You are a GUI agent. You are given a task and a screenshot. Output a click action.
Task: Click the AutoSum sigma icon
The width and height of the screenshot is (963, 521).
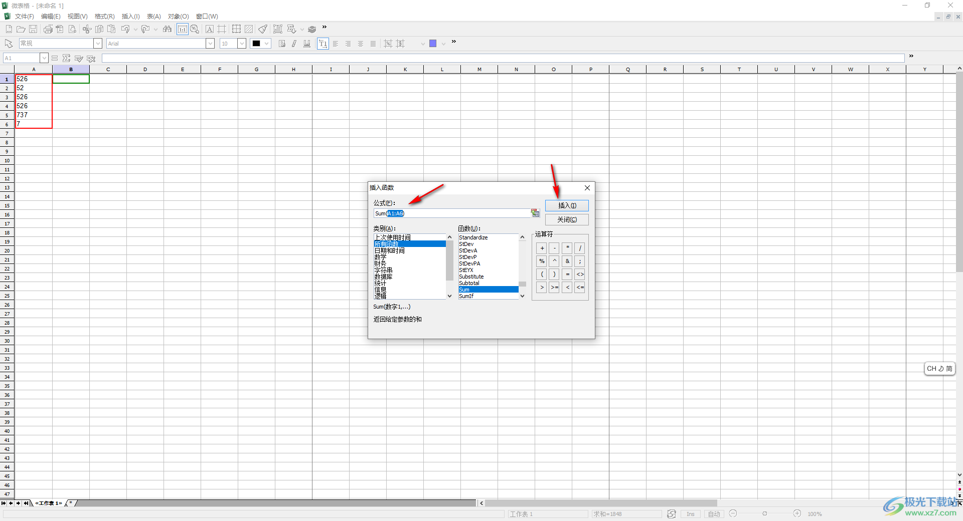point(66,58)
